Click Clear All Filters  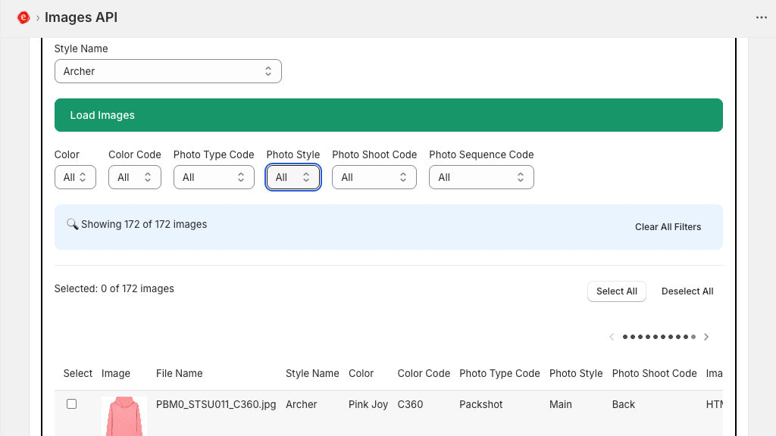coord(668,227)
